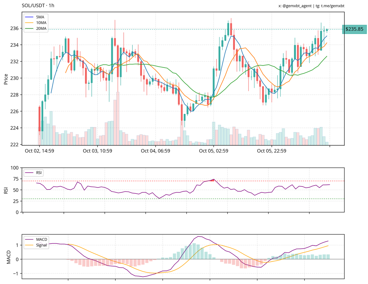This screenshot has width=368, height=284.
Task: Click the 5MA blue line sample in legend
Action: pyautogui.click(x=30, y=17)
